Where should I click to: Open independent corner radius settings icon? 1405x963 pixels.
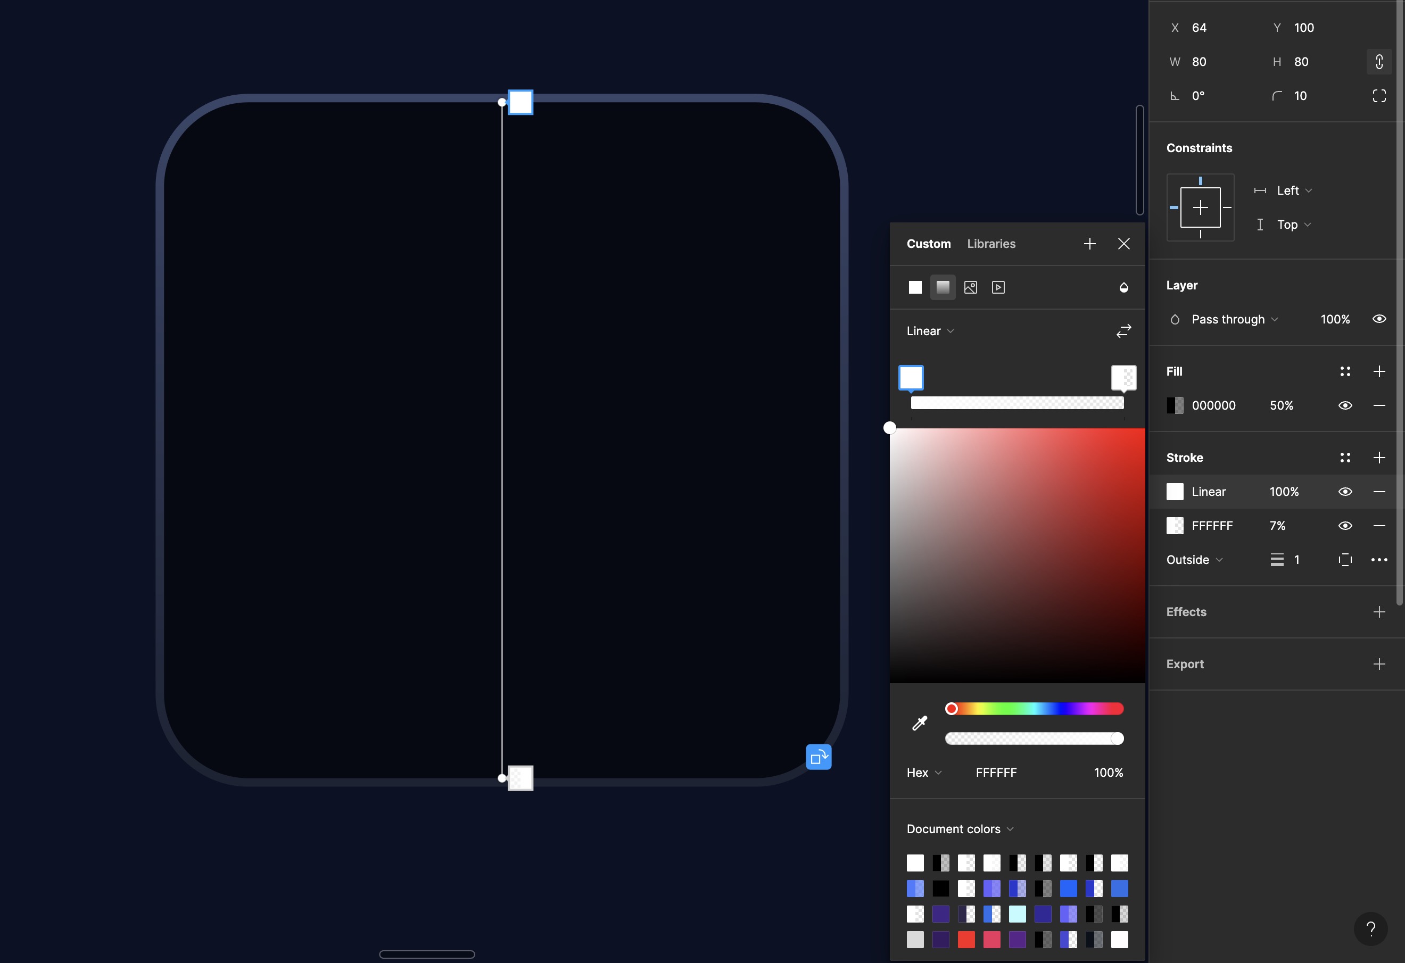click(1378, 96)
